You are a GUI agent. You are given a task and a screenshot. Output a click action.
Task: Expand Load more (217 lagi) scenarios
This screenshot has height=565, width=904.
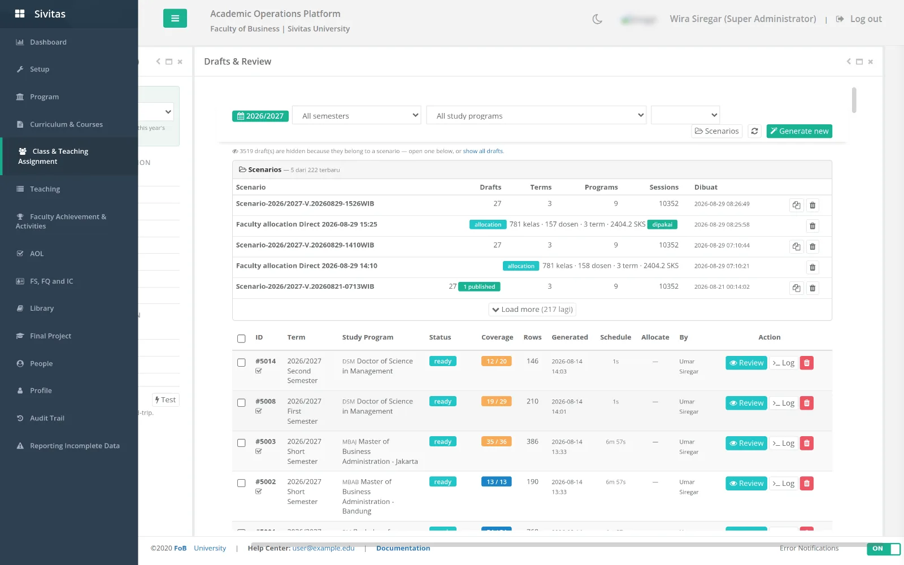click(532, 310)
